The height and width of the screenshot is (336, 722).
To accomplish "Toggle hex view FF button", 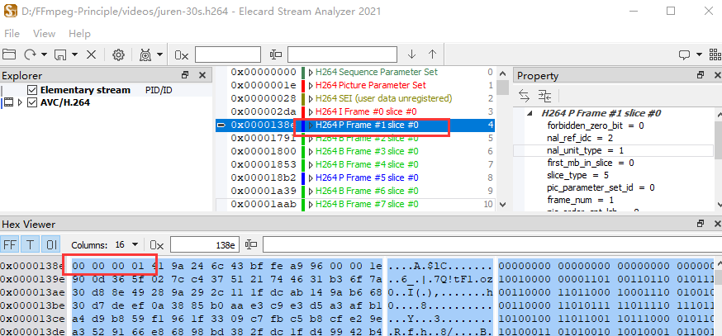I will tap(10, 245).
